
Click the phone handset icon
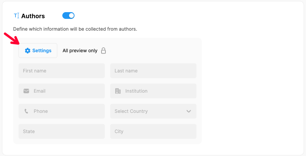pos(26,111)
